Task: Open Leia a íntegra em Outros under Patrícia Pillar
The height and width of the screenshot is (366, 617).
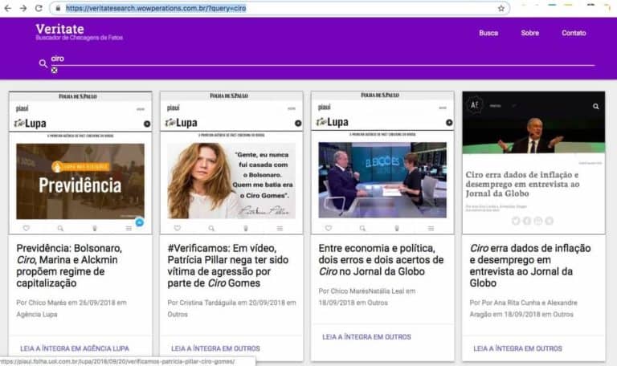Action: click(x=215, y=348)
